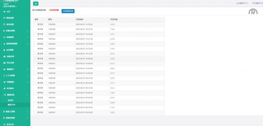Select the 加拿大28 submenu item
This screenshot has height=126, width=263.
tap(11, 105)
